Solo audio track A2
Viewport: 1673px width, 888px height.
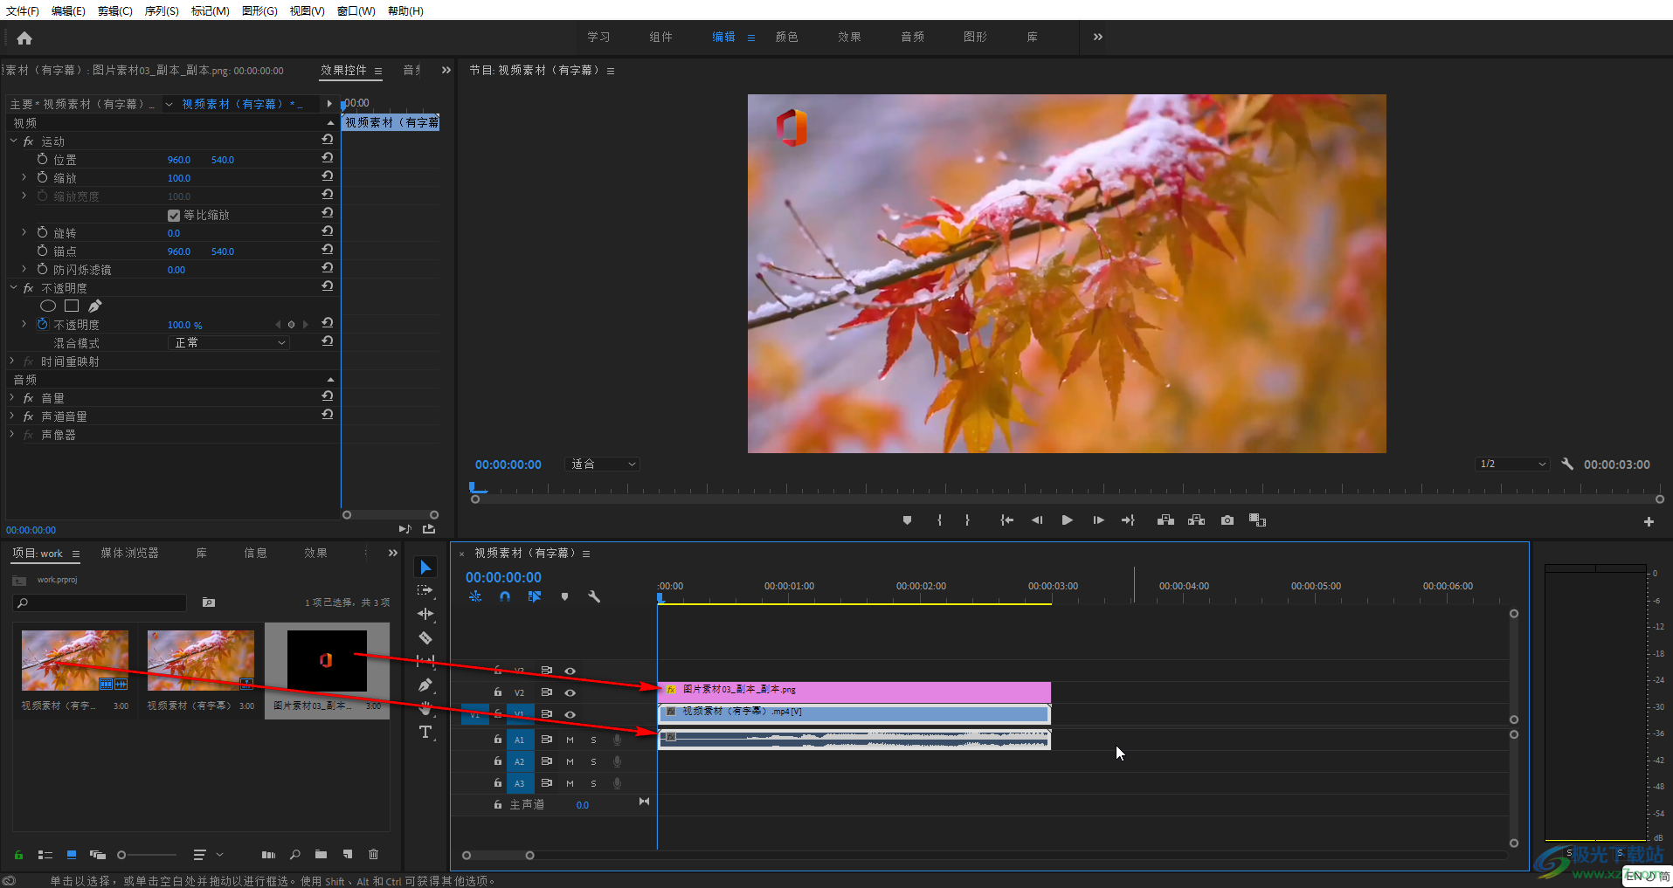(x=593, y=761)
